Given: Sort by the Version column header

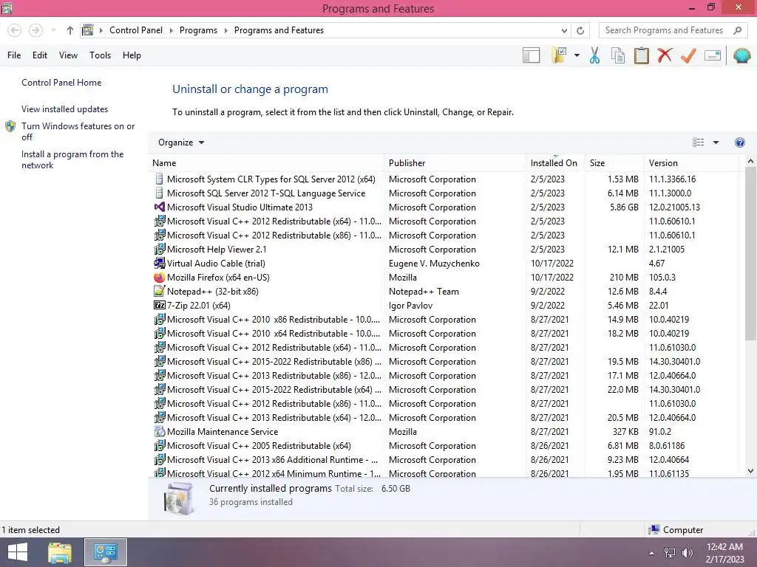Looking at the screenshot, I should (691, 163).
